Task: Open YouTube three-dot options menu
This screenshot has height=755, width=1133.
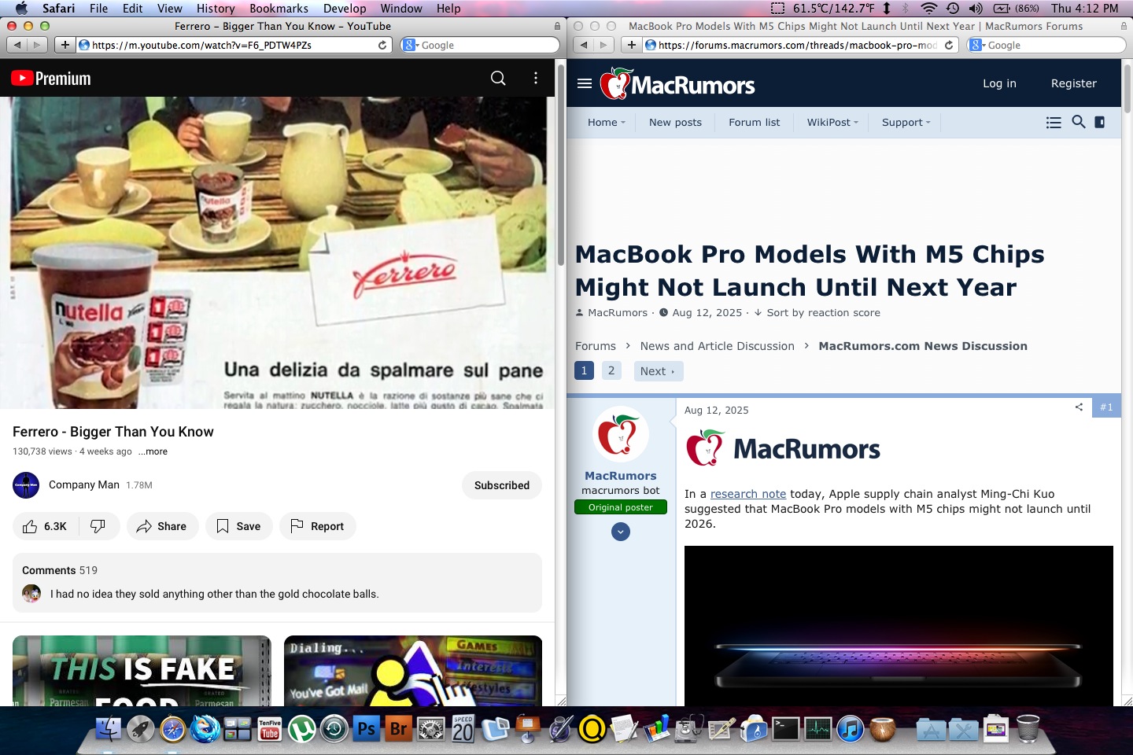Action: (536, 78)
